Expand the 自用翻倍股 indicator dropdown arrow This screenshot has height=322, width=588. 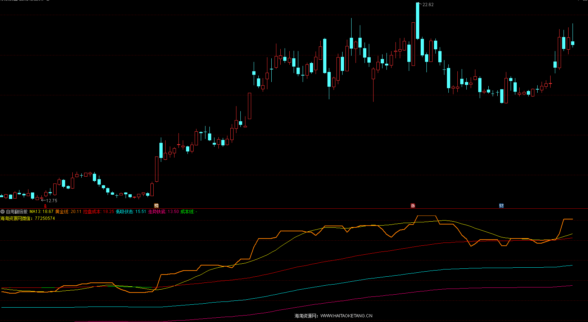(x=3, y=212)
